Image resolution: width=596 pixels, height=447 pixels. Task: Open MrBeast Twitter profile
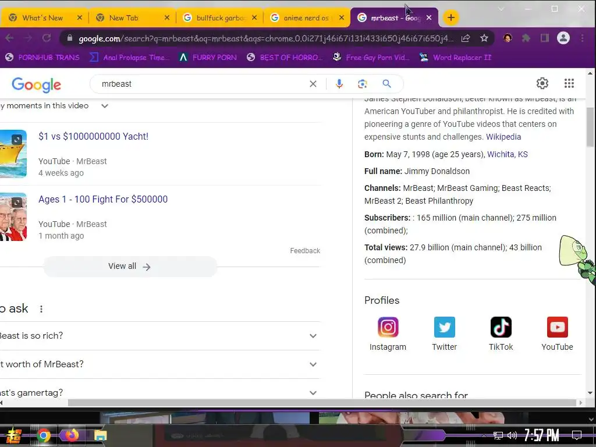click(444, 334)
